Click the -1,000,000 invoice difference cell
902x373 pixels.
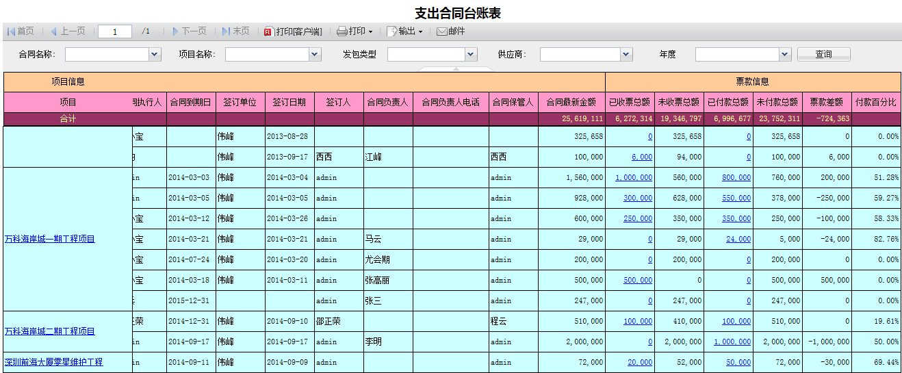[827, 342]
